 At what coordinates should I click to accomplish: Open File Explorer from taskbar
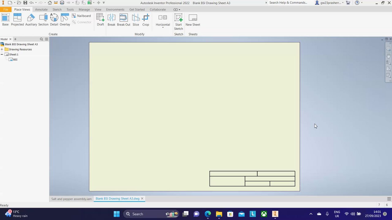pos(219,214)
